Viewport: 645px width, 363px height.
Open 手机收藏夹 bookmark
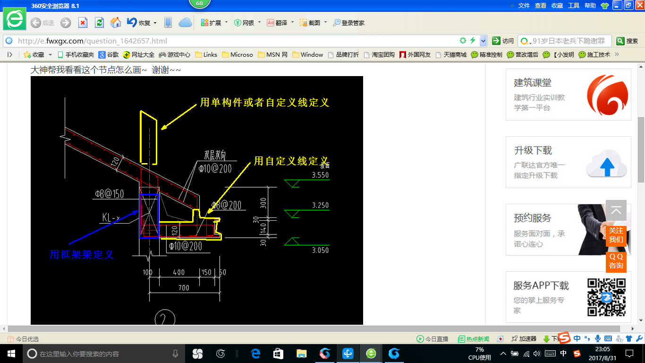[x=76, y=54]
